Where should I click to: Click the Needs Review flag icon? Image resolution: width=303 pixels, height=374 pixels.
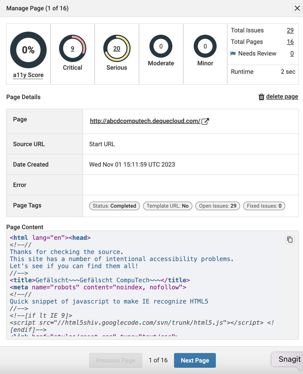(233, 54)
